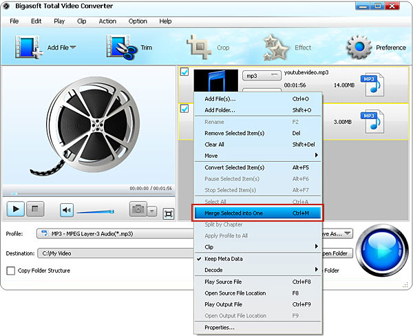Enable Copy Folder Structure checkbox

[10, 271]
